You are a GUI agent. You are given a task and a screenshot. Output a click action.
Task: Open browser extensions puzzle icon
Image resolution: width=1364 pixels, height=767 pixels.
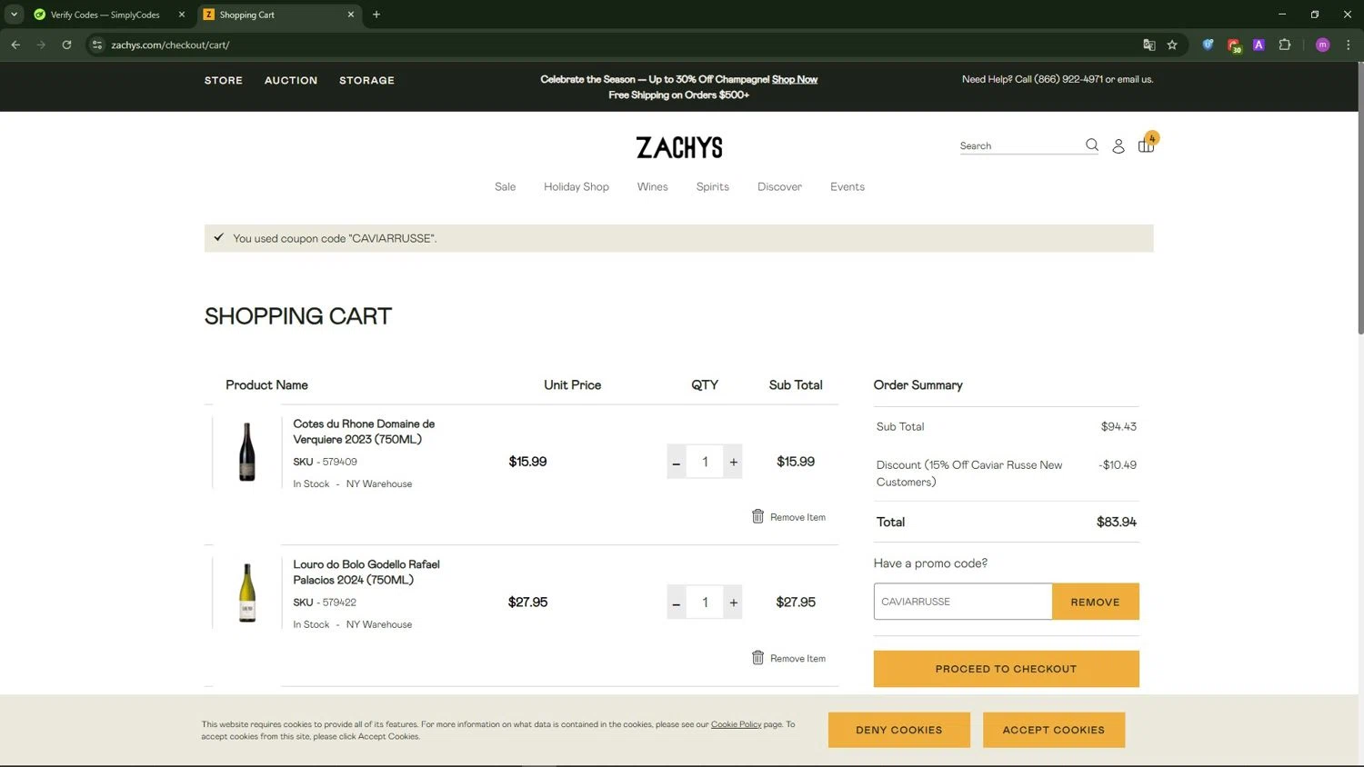[x=1285, y=45]
